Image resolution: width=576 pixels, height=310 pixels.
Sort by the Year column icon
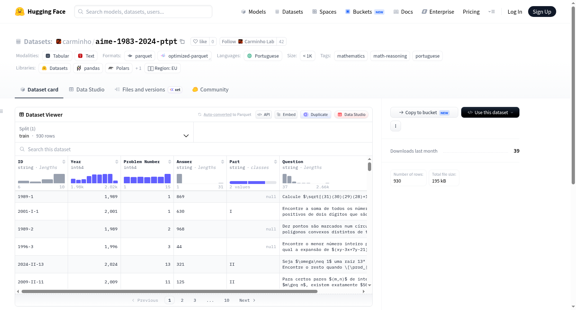click(x=117, y=162)
